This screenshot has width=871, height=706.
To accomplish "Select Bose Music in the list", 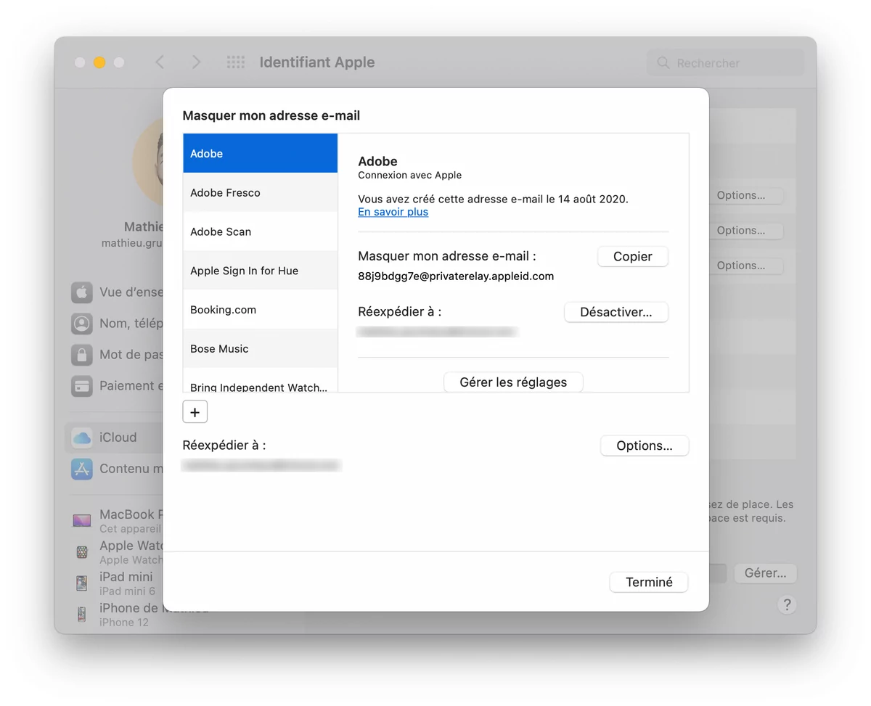I will 260,349.
